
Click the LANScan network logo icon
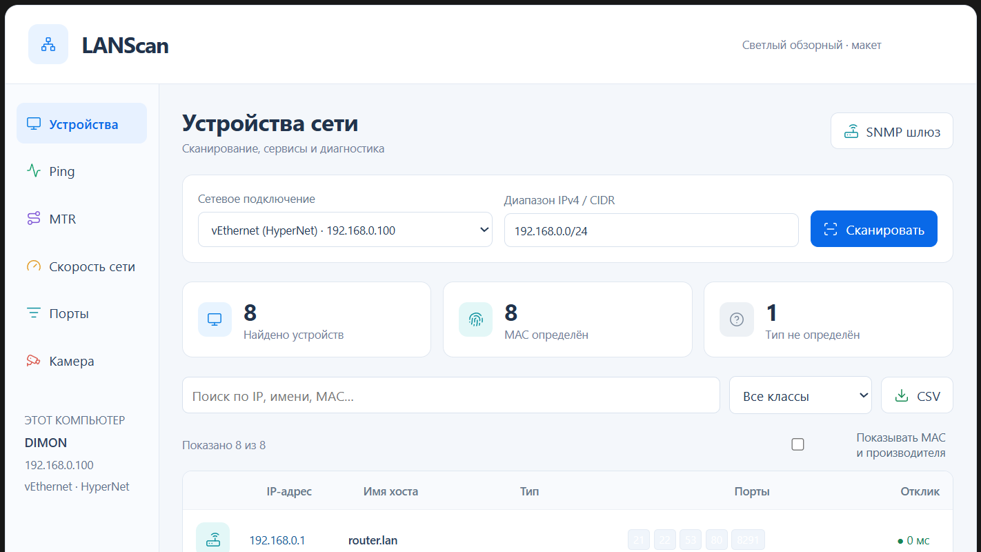[x=48, y=45]
